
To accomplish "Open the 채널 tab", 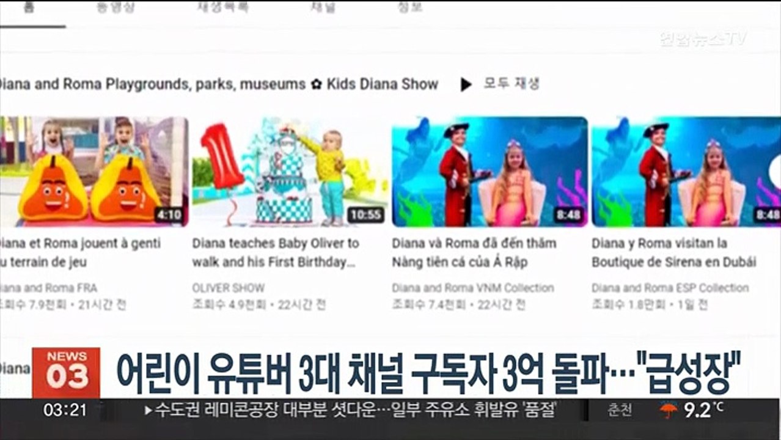I will [323, 8].
